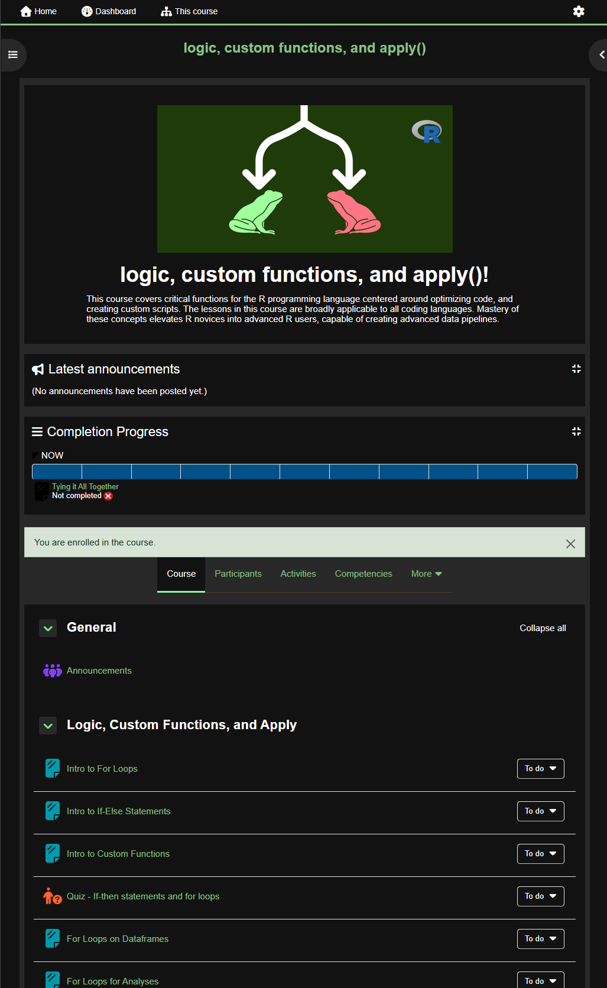Screen dimensions: 607x988
Task: Open Dashboard in top navigation
Action: pyautogui.click(x=109, y=11)
